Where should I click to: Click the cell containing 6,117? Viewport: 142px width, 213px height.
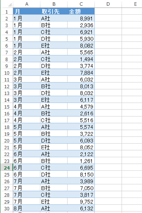coord(81,100)
